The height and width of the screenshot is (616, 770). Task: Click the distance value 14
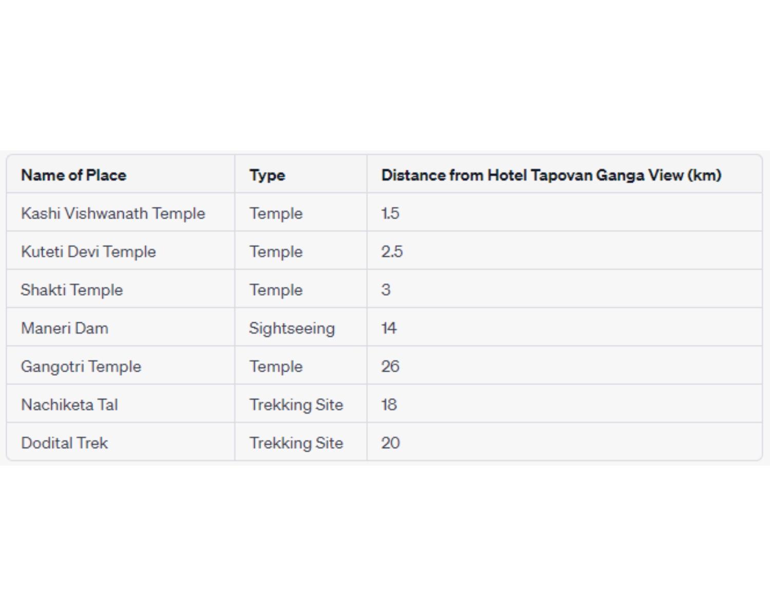tap(389, 328)
